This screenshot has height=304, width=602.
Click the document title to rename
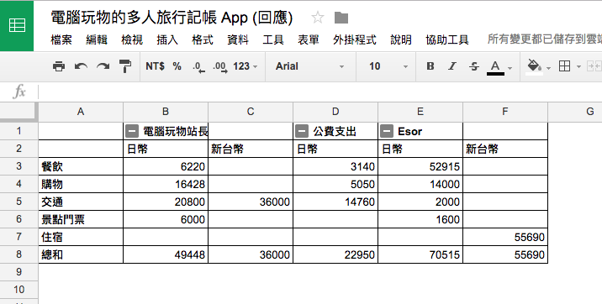point(172,18)
